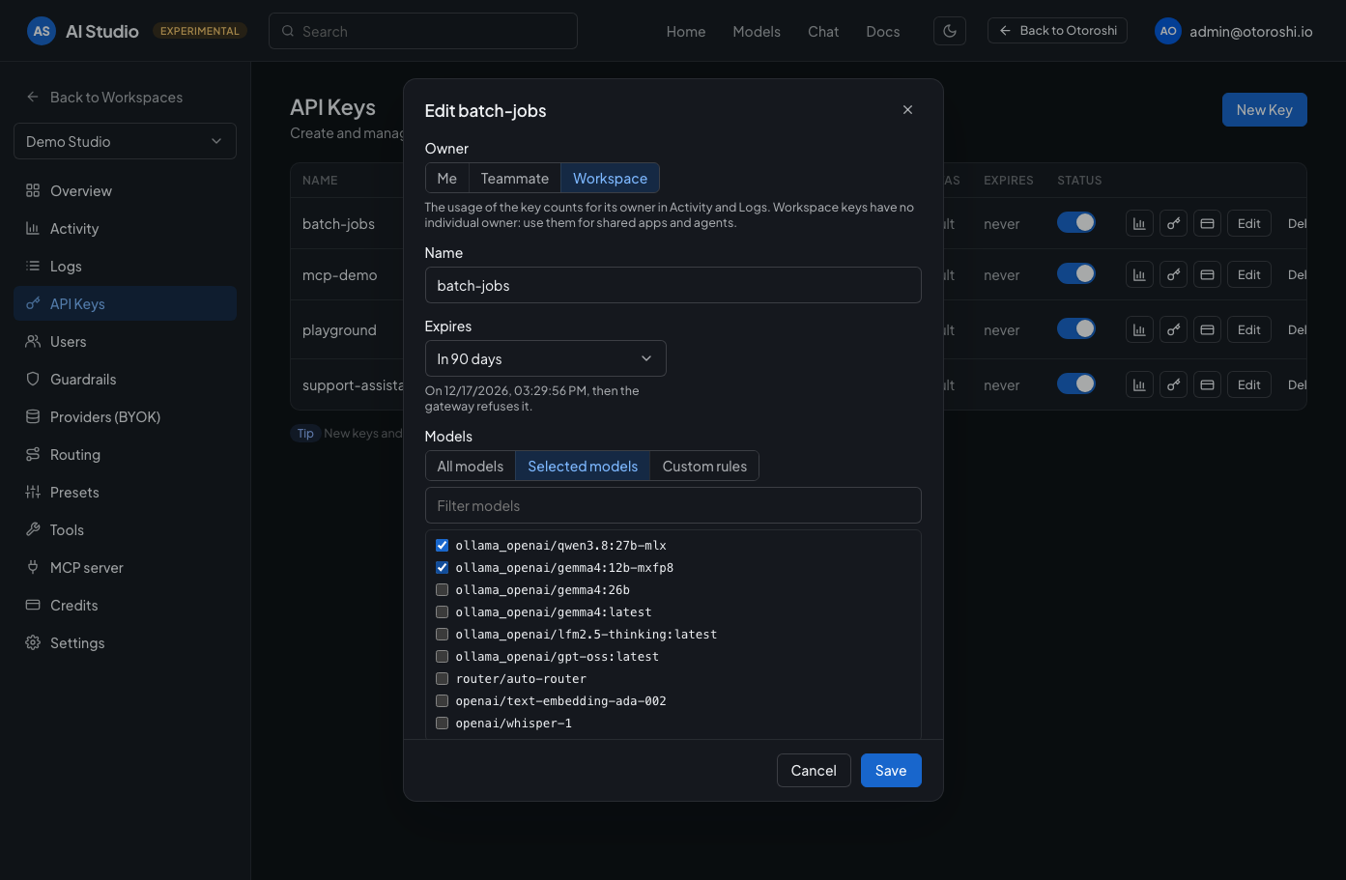
Task: Open usage chart icon for mcp-demo row
Action: 1139,274
